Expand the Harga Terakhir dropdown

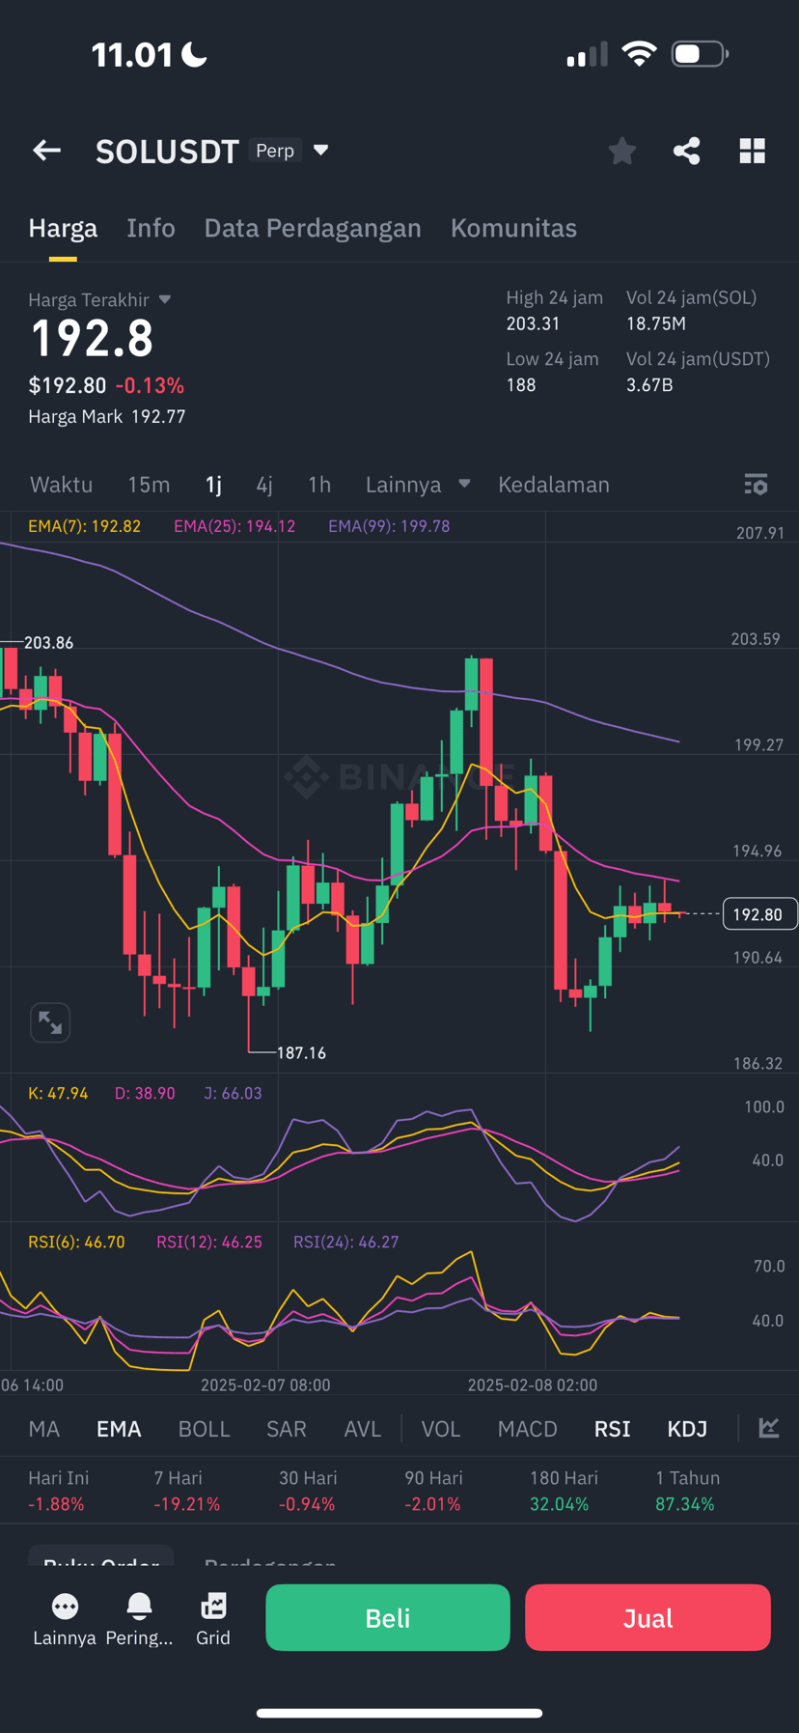(x=165, y=299)
